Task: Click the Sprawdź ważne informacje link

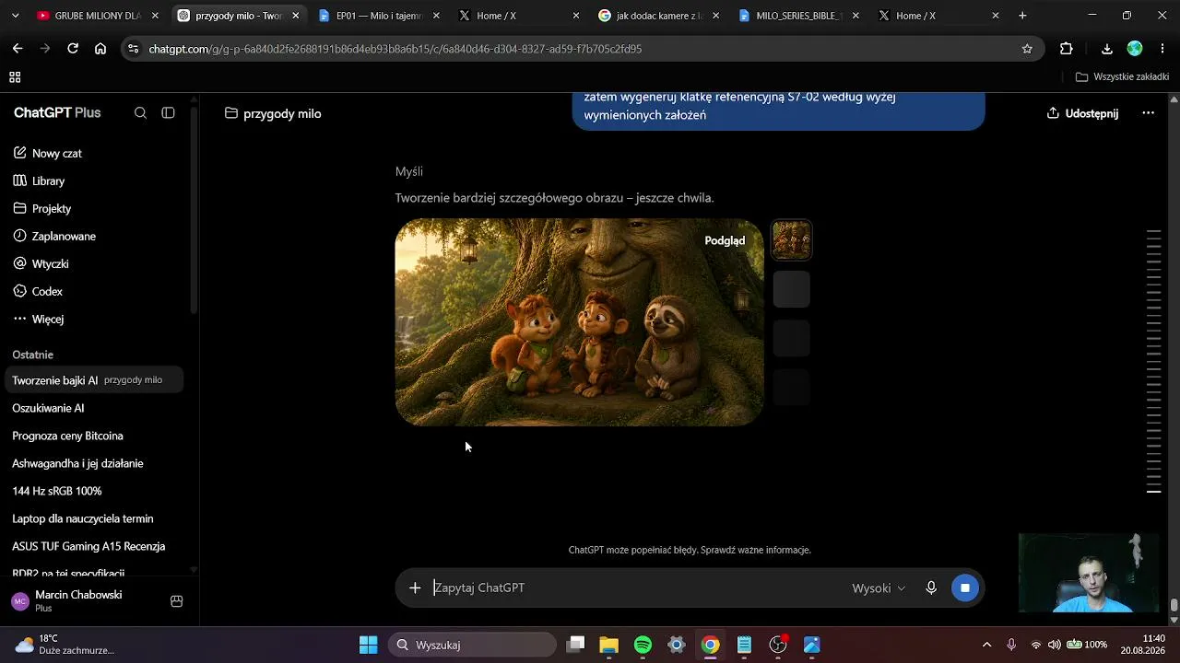Action: (756, 550)
